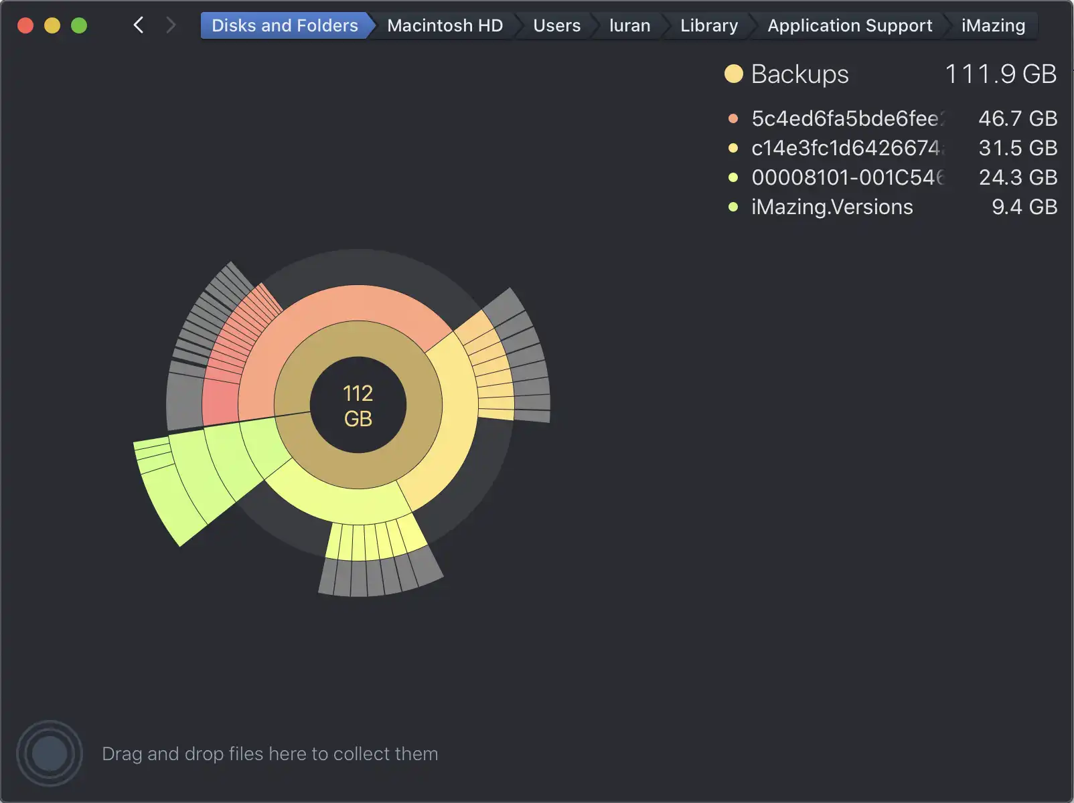Go back with the left arrow
This screenshot has width=1074, height=803.
point(139,25)
